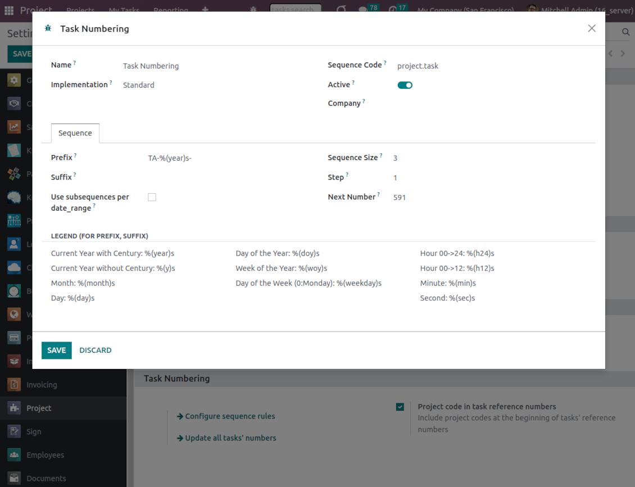Viewport: 635px width, 487px height.
Task: Click 'Task Numbering' section heading behind dialog
Action: 176,379
